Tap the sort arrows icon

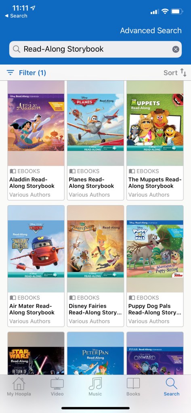click(x=183, y=72)
